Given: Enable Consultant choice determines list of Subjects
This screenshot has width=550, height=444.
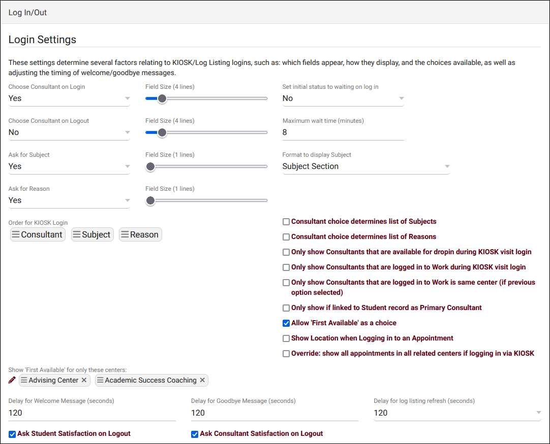Looking at the screenshot, I should [x=286, y=222].
